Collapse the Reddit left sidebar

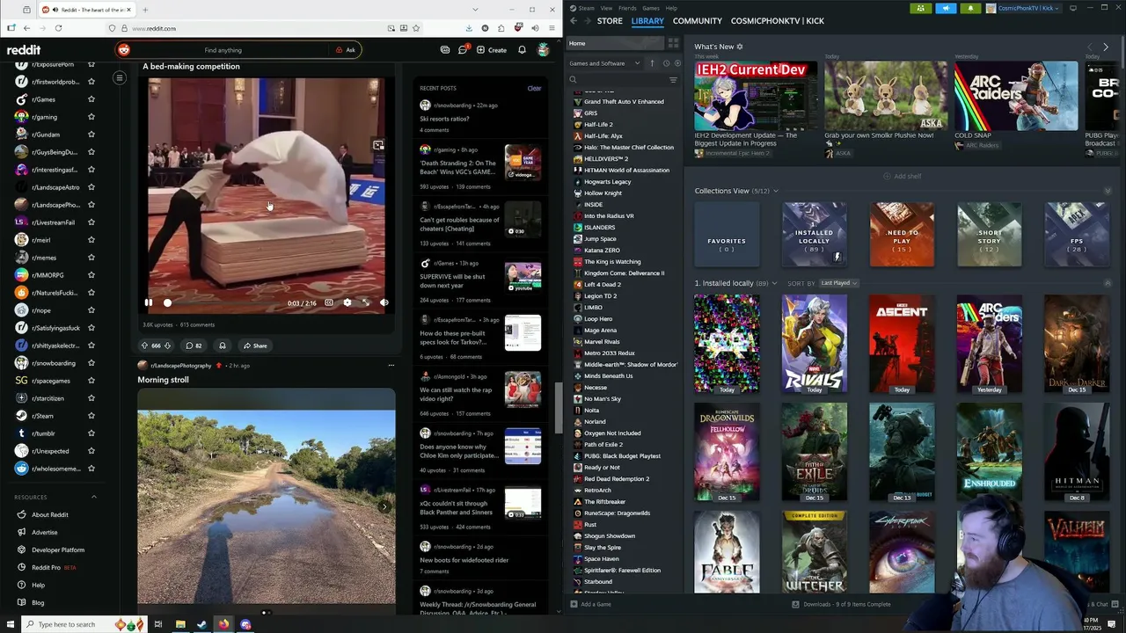tap(120, 78)
